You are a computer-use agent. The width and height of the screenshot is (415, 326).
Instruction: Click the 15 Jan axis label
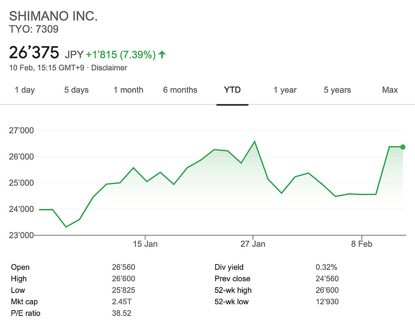[145, 244]
